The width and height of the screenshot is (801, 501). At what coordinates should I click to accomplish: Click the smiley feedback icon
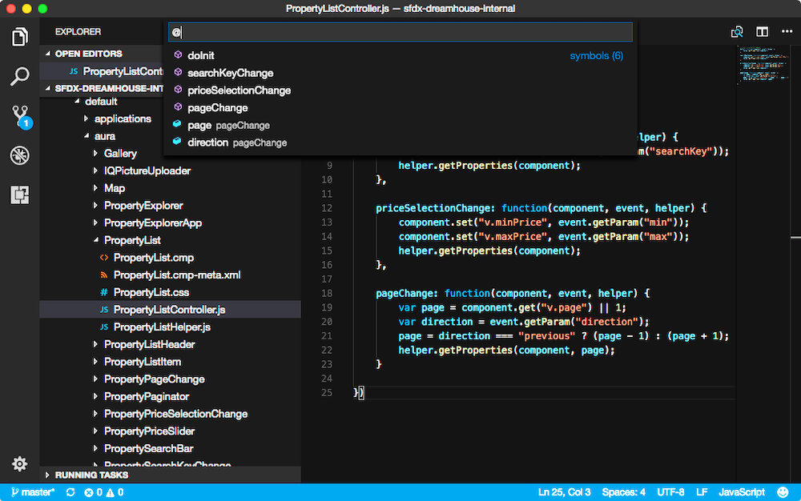pyautogui.click(x=783, y=492)
